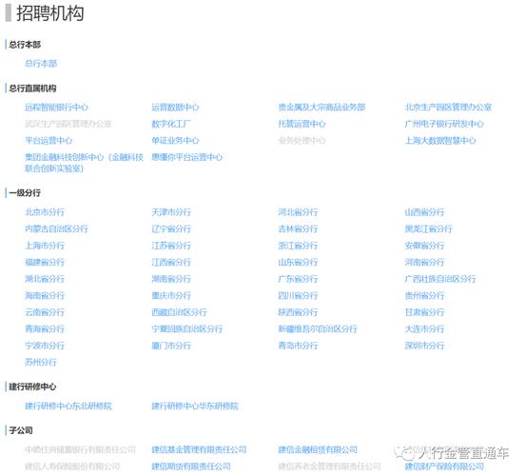
Task: Open 运营数据中心 link
Action: (175, 107)
